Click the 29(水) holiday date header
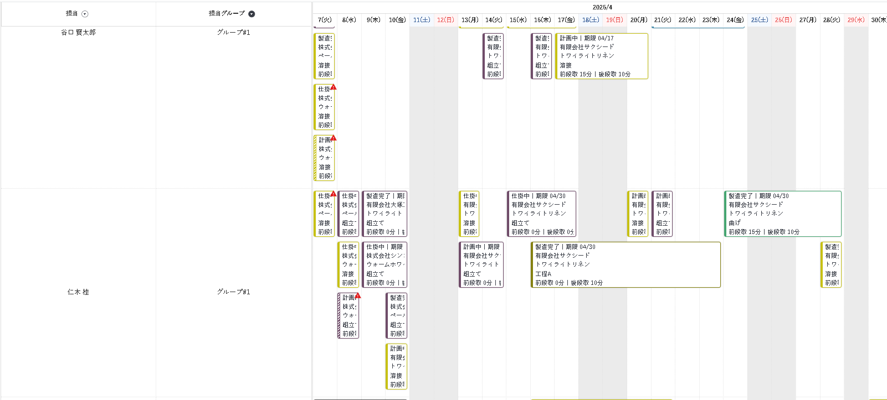Image resolution: width=887 pixels, height=400 pixels. (x=855, y=20)
